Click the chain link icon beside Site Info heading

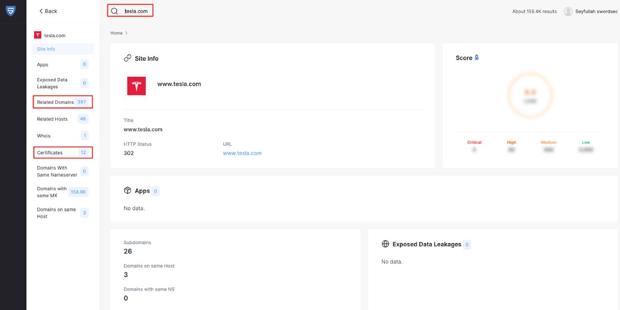tap(128, 58)
